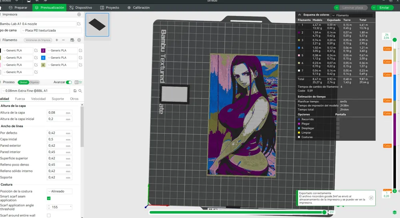
Task: Edit first-row left Generic PLA preset
Action: coord(36,50)
